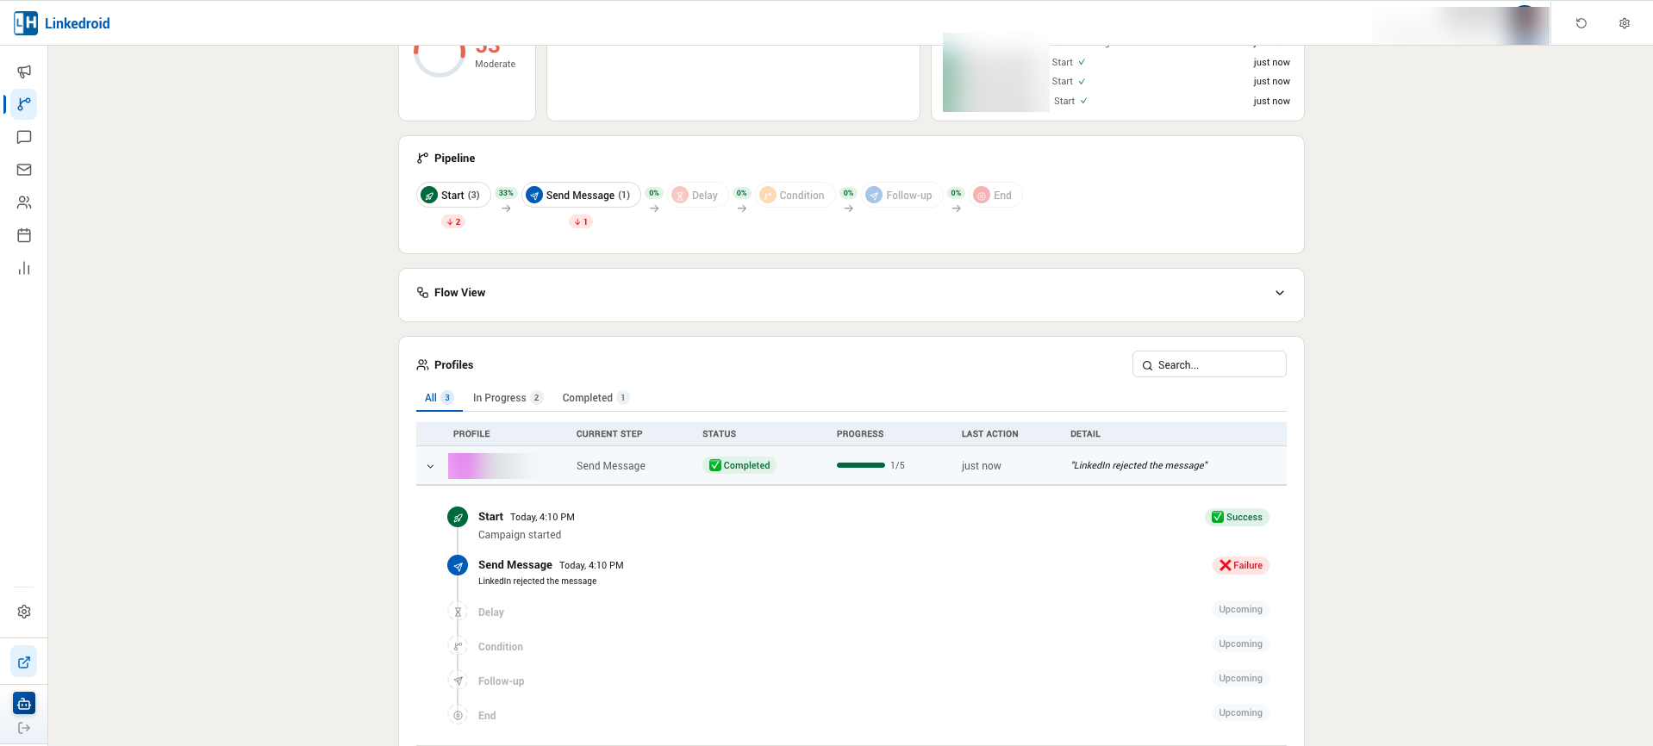
Task: Click into the profiles Search field
Action: (1209, 364)
